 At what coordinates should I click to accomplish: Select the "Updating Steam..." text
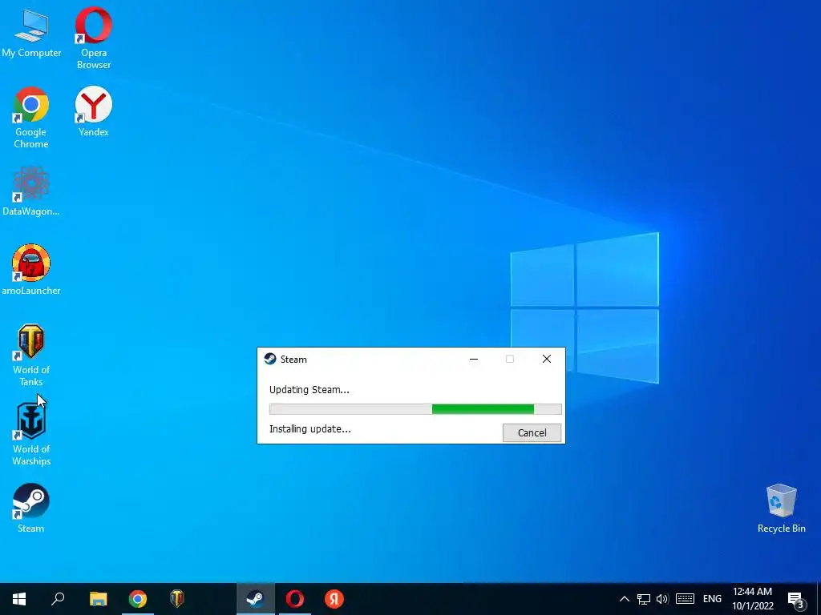click(309, 390)
